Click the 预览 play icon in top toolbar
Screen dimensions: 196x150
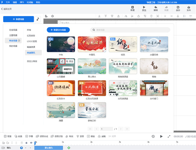pyautogui.click(x=144, y=7)
